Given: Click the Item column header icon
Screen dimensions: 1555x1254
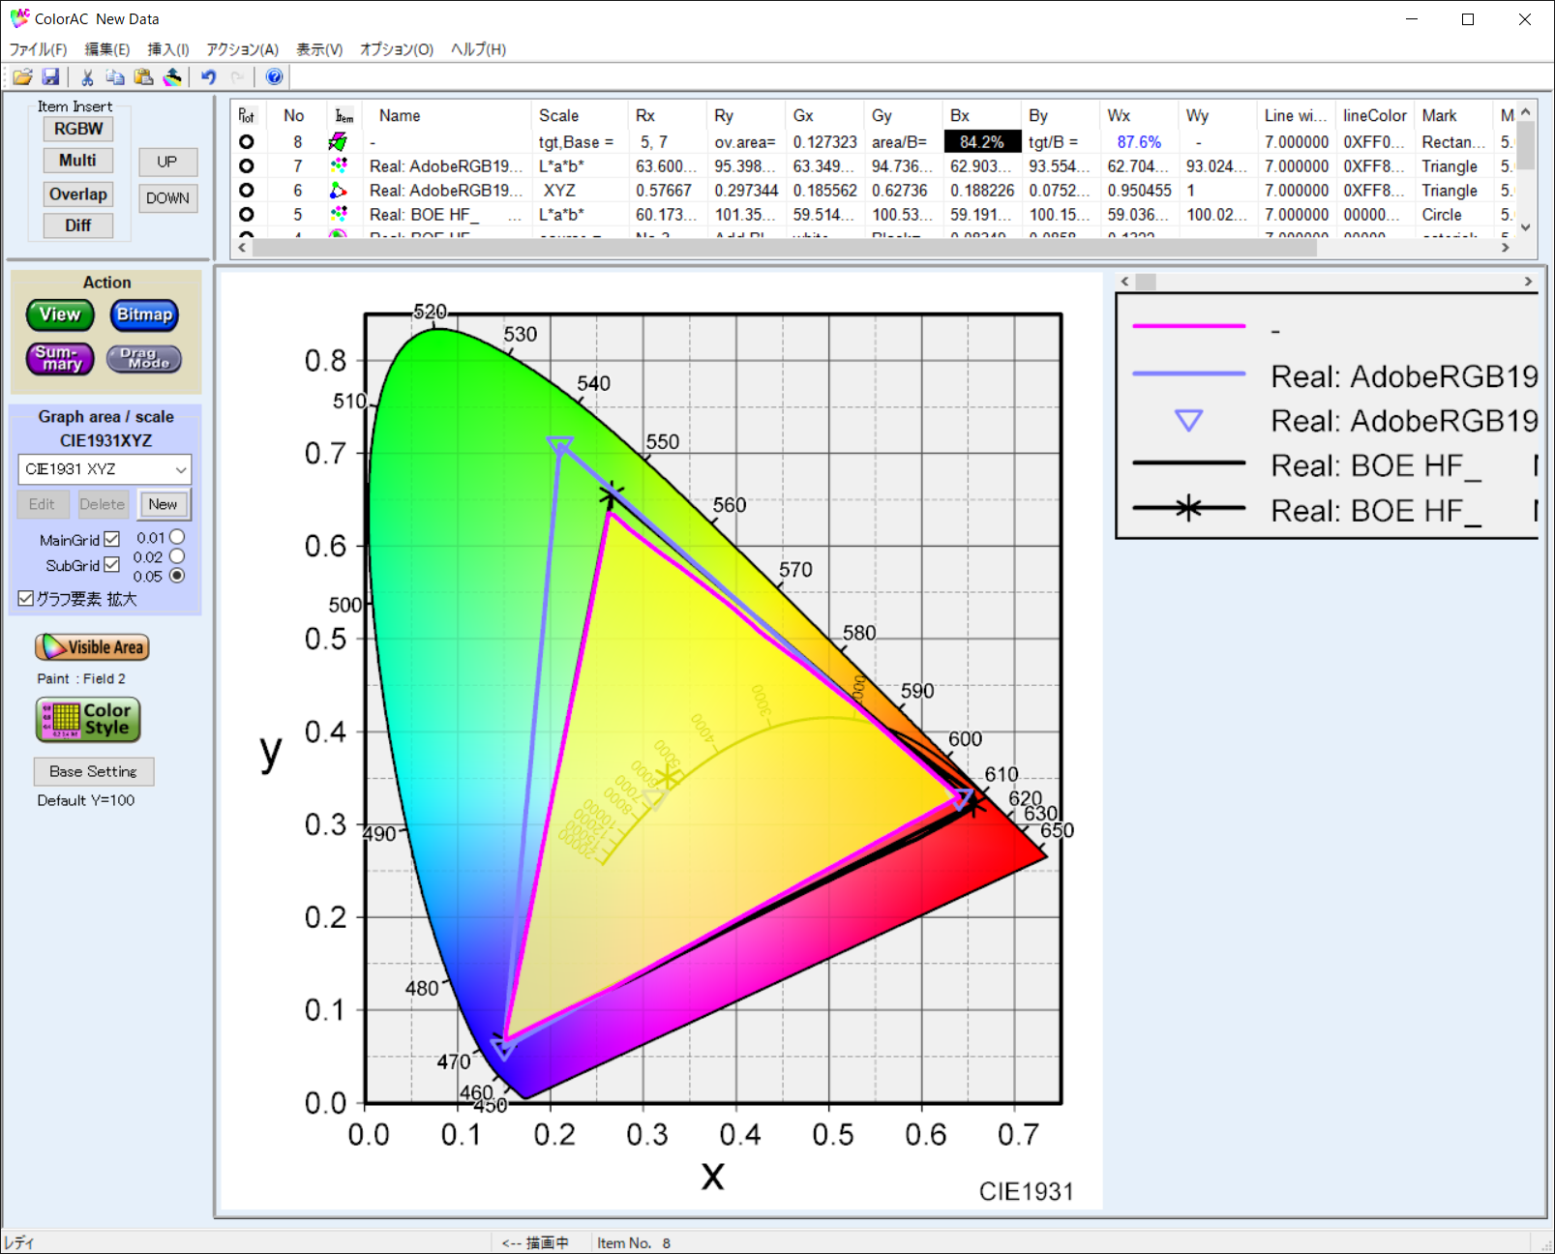Looking at the screenshot, I should 344,116.
